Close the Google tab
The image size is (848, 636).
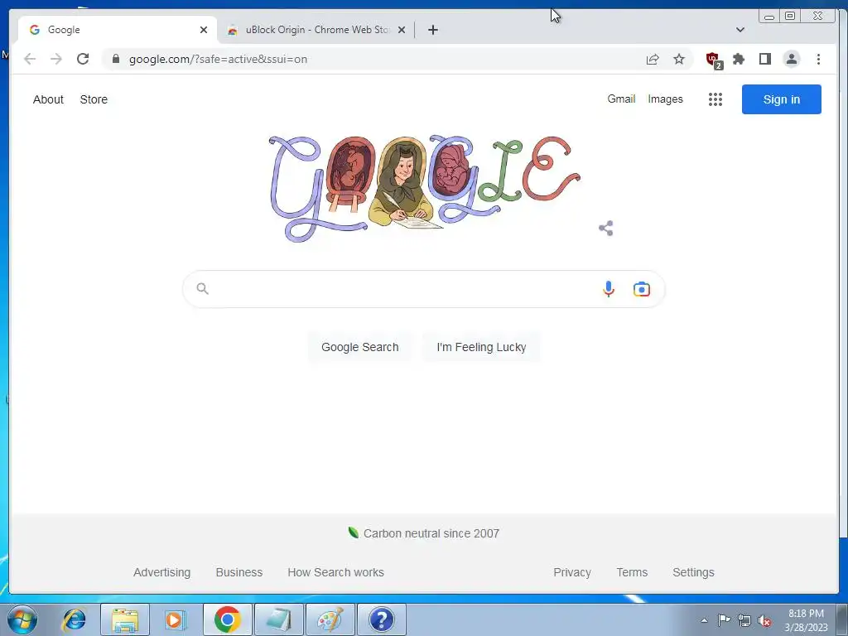pos(204,30)
